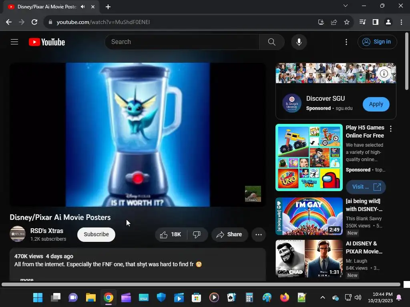Dislike the video with thumbs down
Screen dimensions: 410x307
point(197,234)
